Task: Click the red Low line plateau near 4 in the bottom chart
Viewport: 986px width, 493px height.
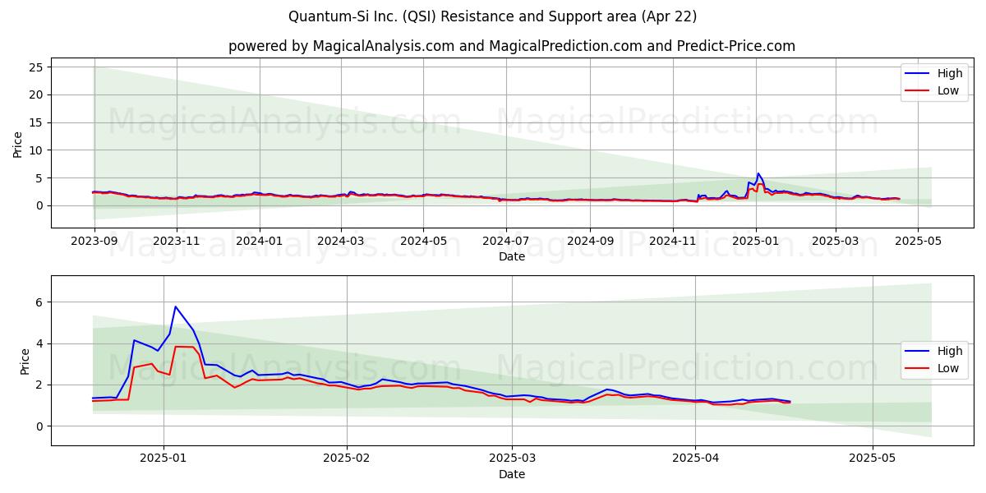Action: [185, 347]
